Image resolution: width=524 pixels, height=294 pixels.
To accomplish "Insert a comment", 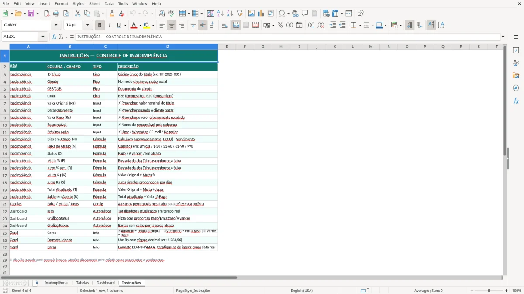I will (x=305, y=14).
